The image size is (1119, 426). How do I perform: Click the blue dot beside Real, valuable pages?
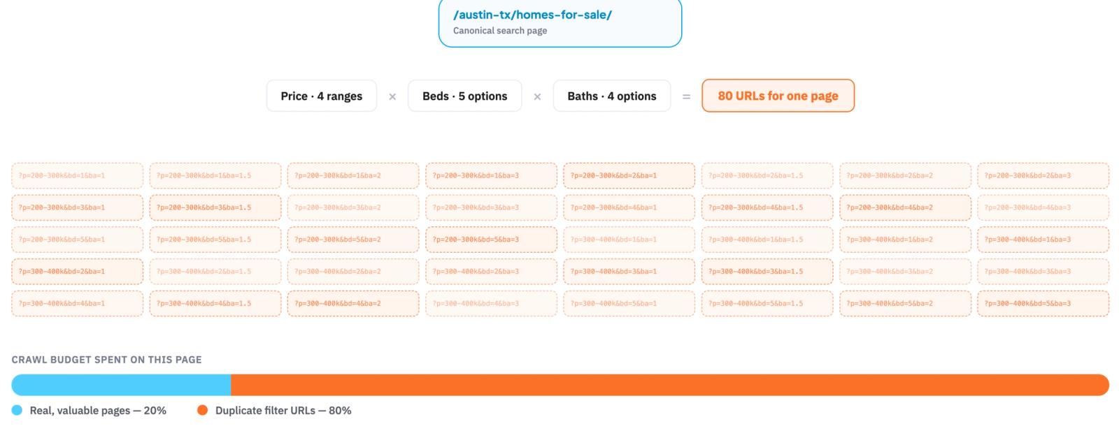pos(17,410)
